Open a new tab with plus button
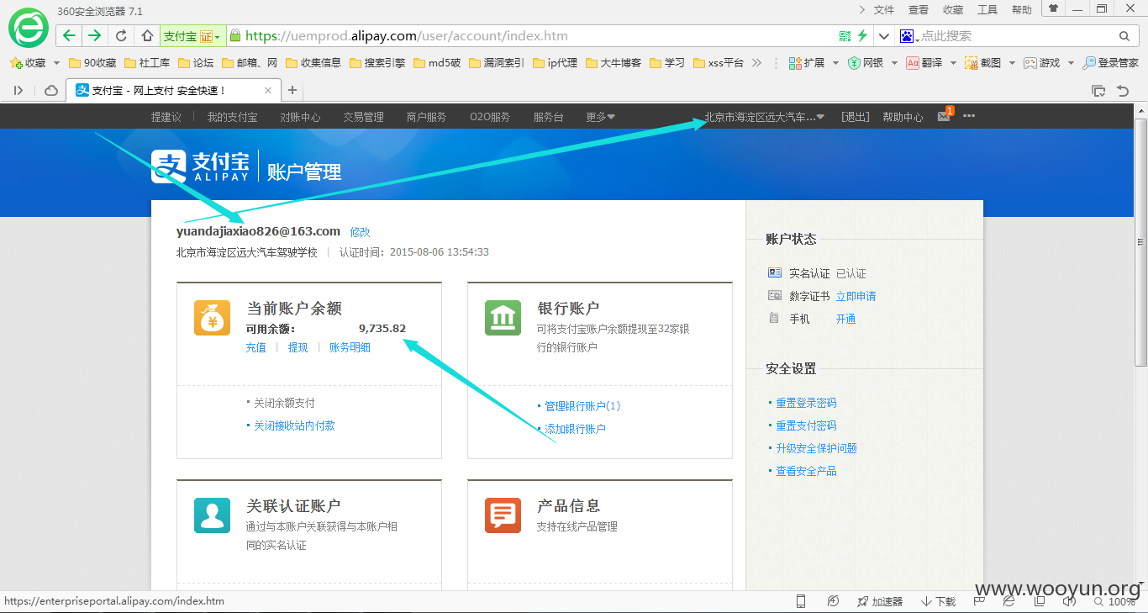This screenshot has width=1148, height=613. click(x=292, y=90)
